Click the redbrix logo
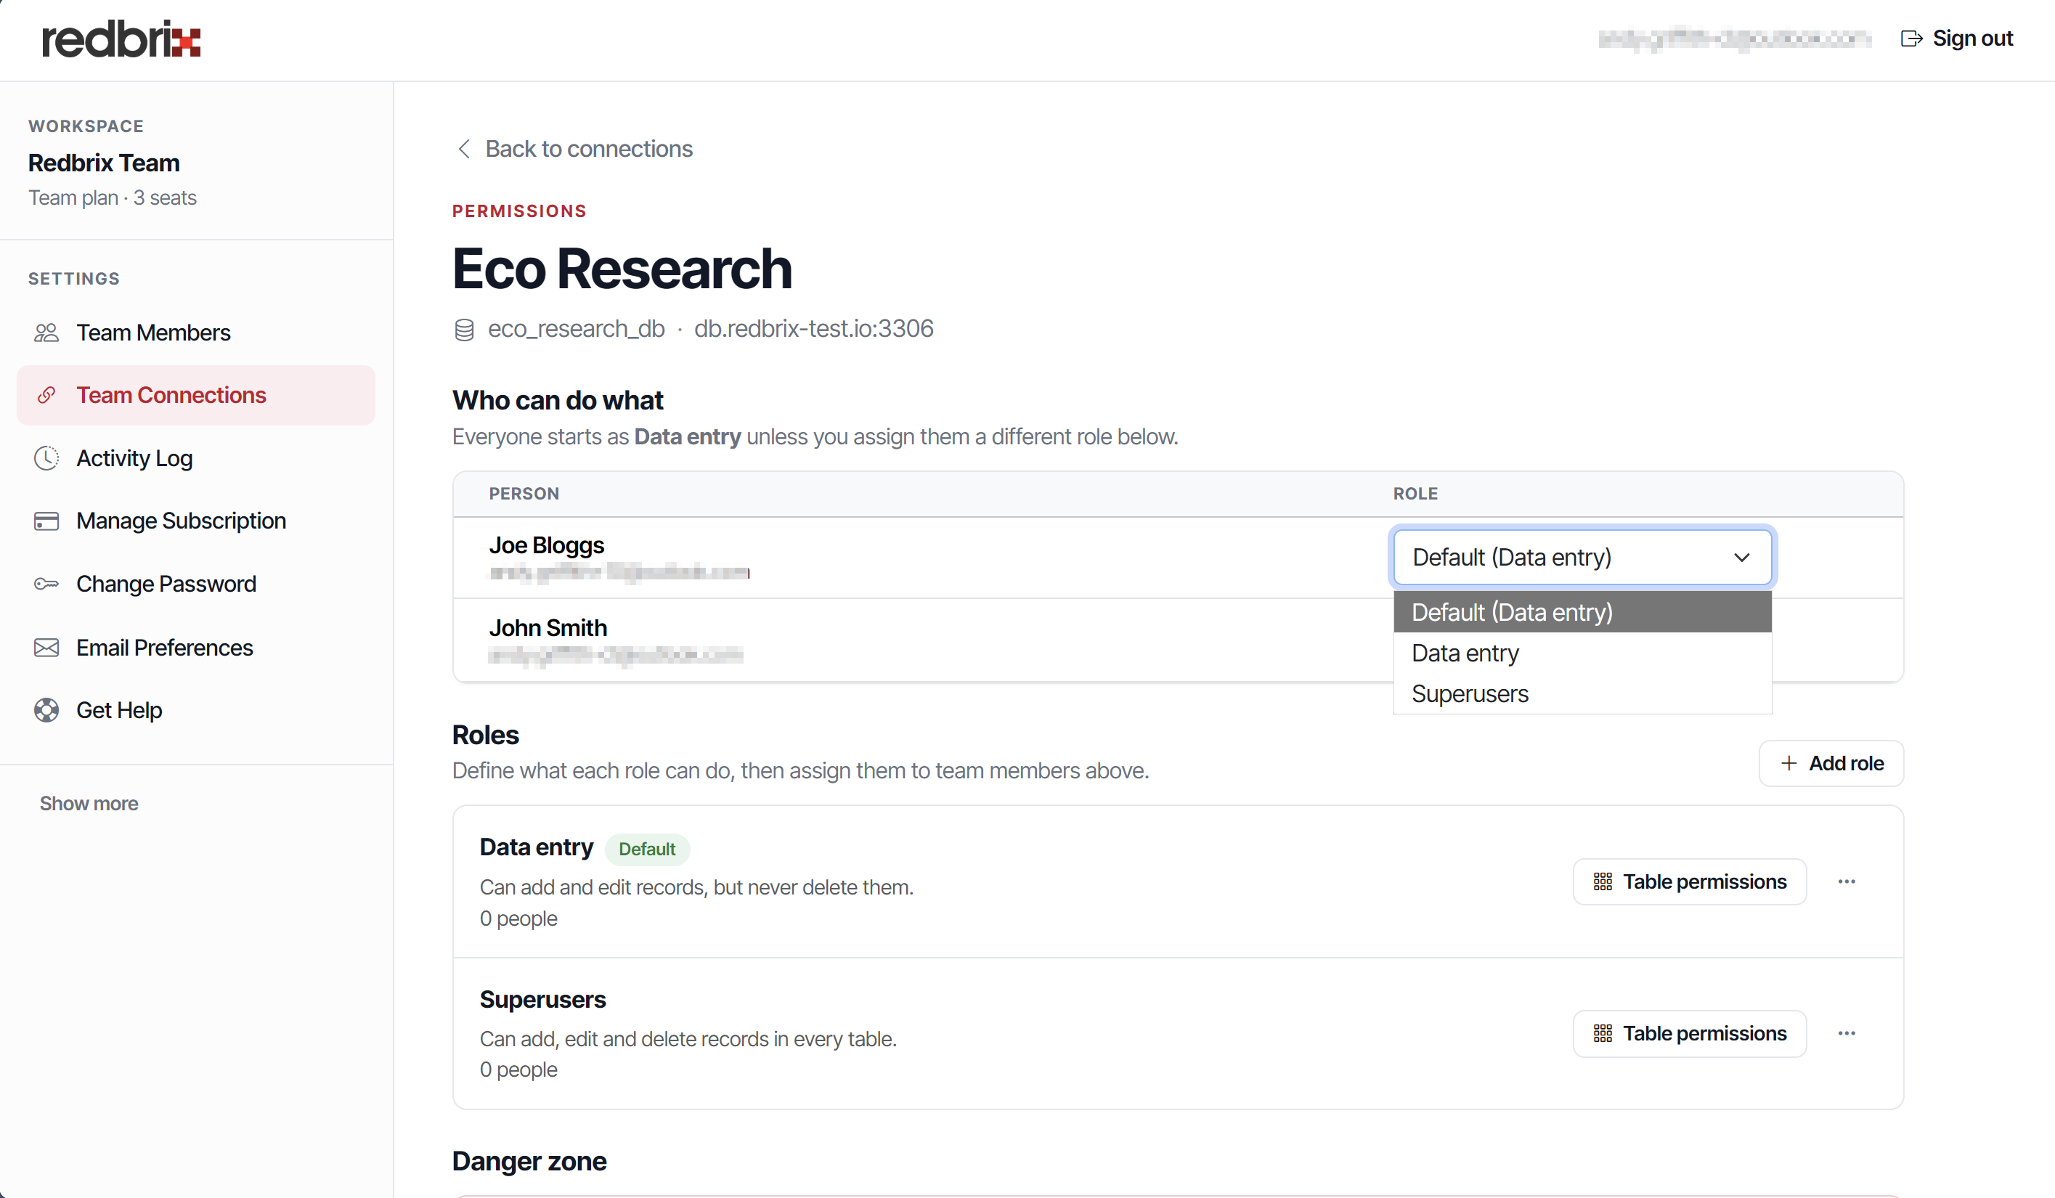The height and width of the screenshot is (1198, 2055). tap(121, 39)
